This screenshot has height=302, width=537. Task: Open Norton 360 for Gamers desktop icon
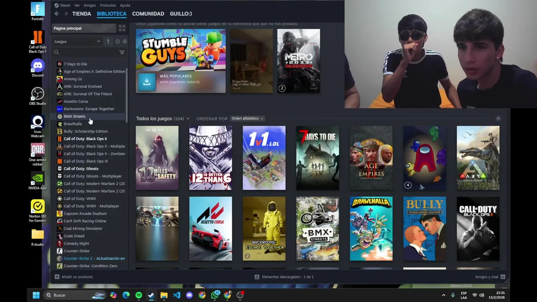[37, 211]
